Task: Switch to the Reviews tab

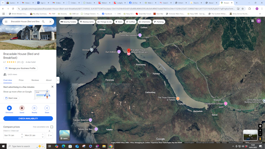Action: point(35,80)
